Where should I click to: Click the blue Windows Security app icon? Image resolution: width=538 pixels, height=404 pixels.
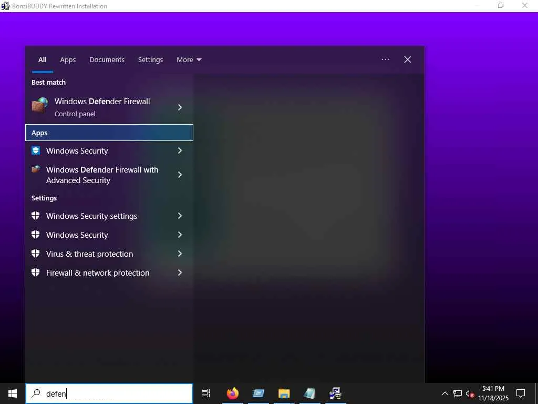point(36,150)
